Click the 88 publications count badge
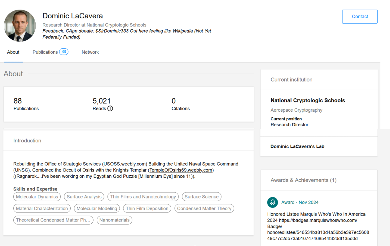390x246 pixels. coord(64,52)
